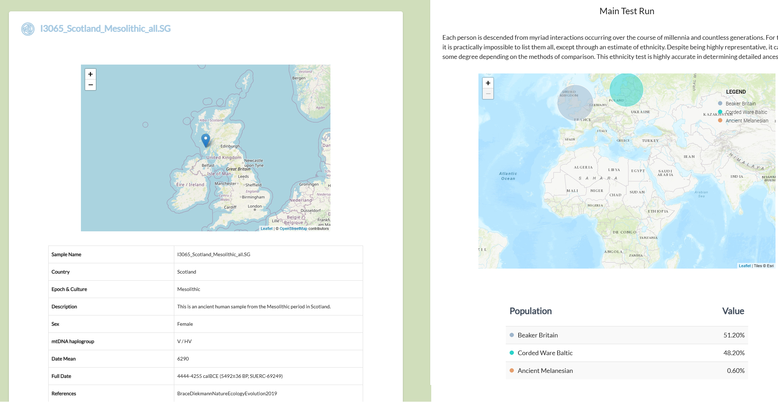Click the orange dot beside Ancient Melanesian in the table
This screenshot has height=402, width=778.
point(512,371)
